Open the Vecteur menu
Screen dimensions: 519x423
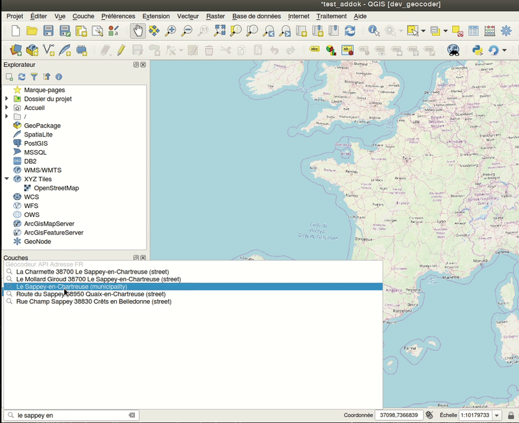pos(188,16)
